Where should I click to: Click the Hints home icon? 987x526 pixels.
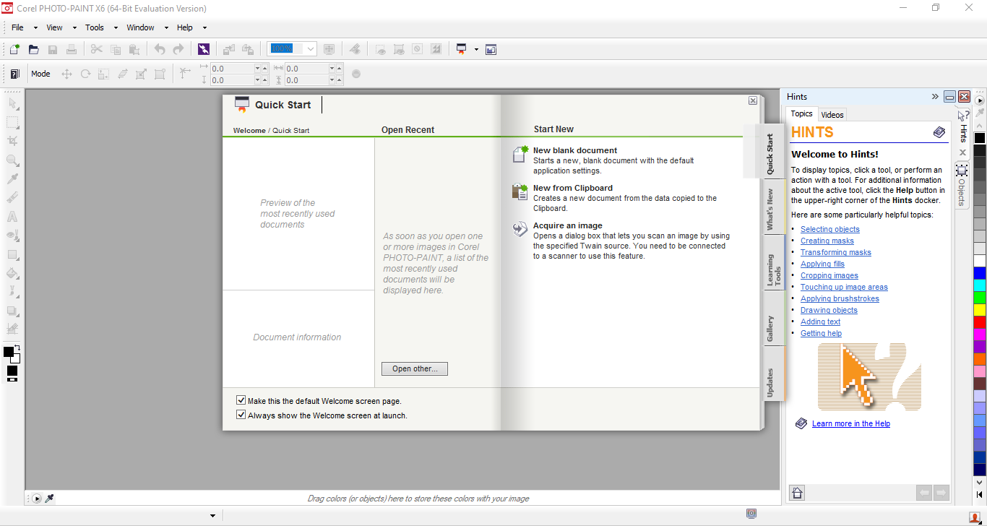[x=797, y=493]
